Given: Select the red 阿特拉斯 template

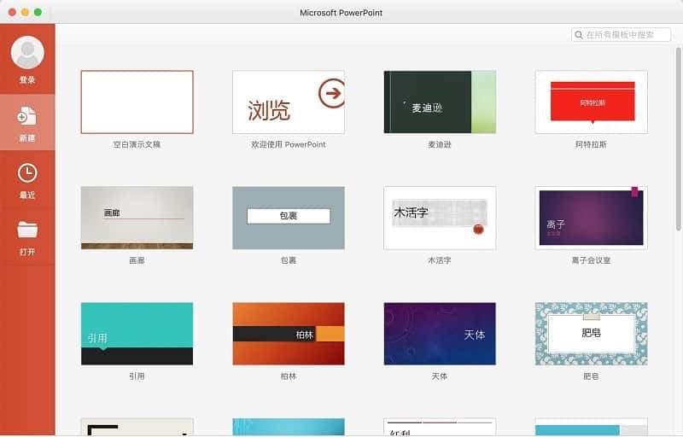Looking at the screenshot, I should pyautogui.click(x=591, y=102).
